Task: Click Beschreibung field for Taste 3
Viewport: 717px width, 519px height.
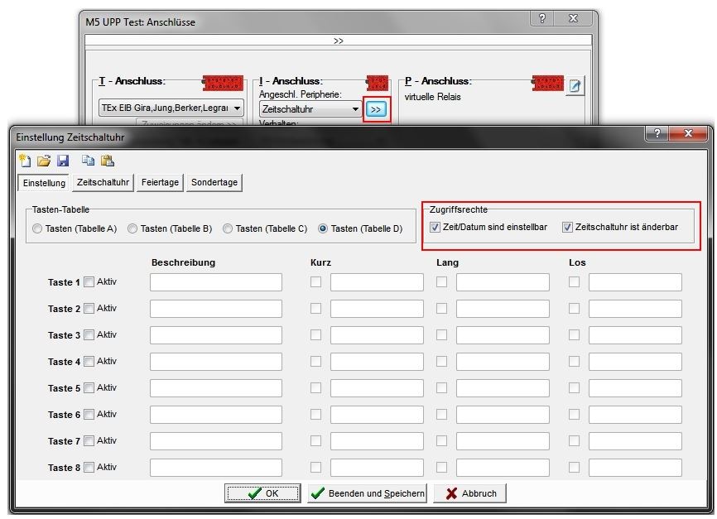Action: click(x=215, y=335)
